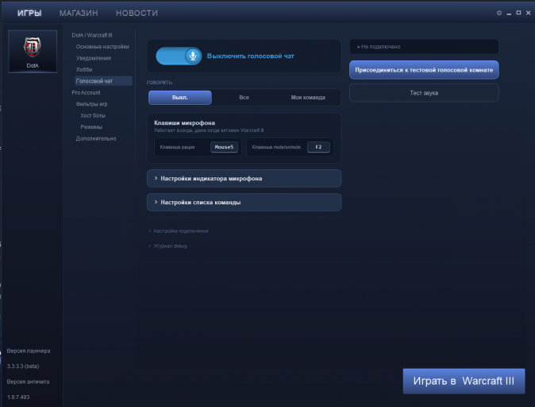Switch to the МАГАЗИН tab
Screen dimensions: 535x407
(79, 13)
